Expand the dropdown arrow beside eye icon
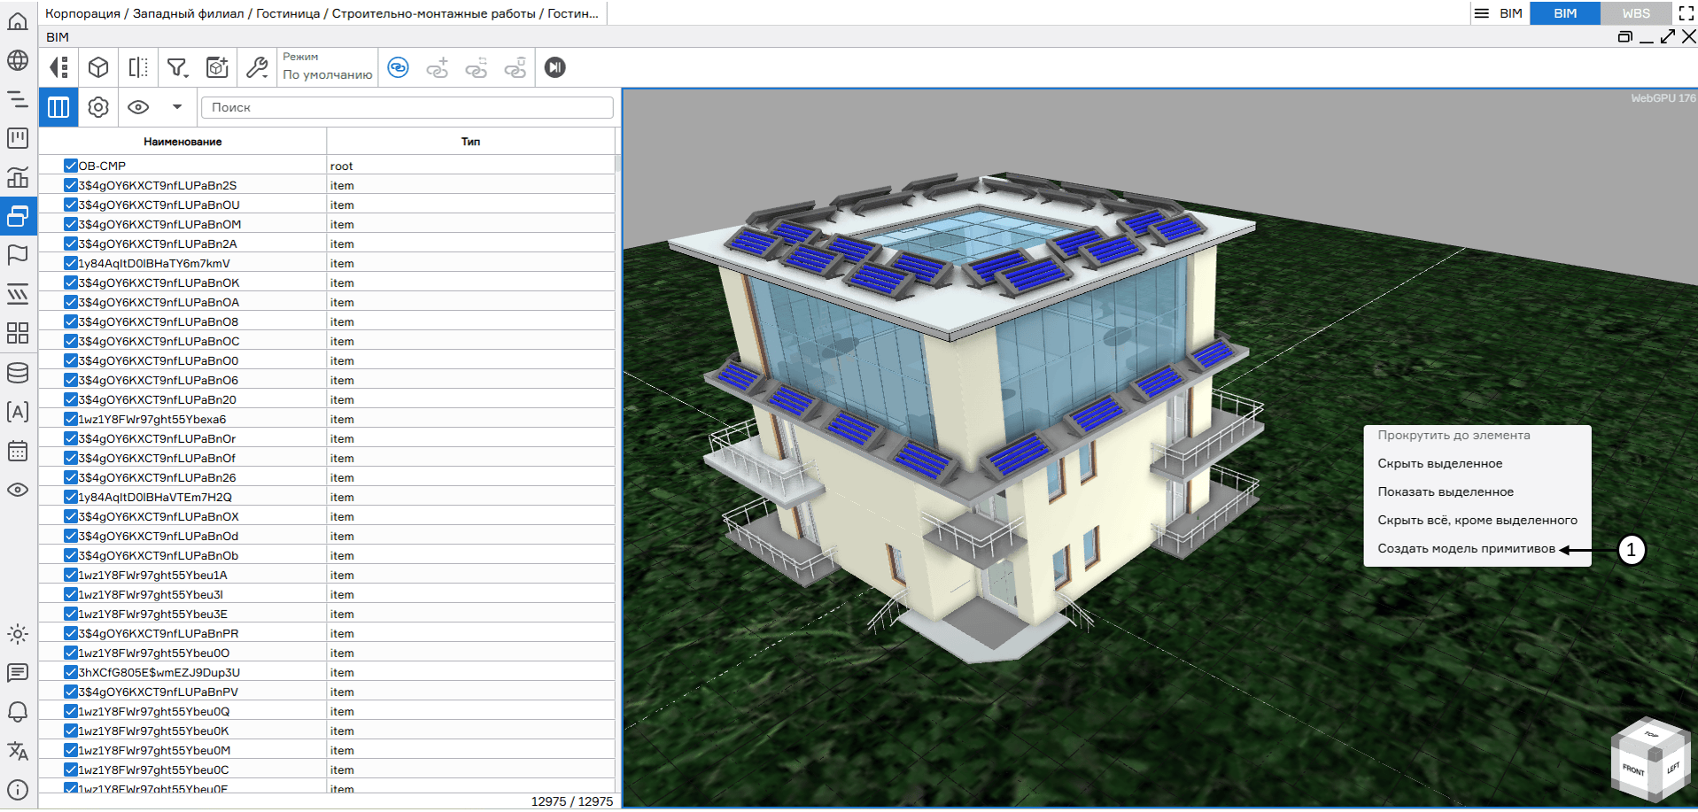This screenshot has width=1698, height=812. click(x=177, y=107)
